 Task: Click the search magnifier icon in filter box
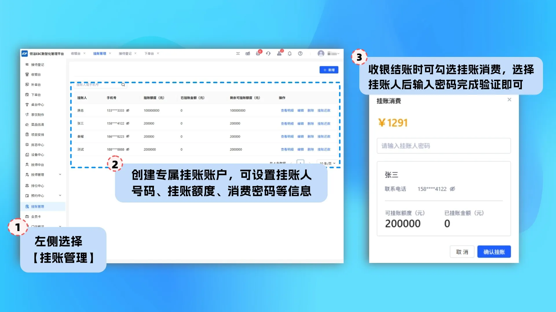coord(123,85)
